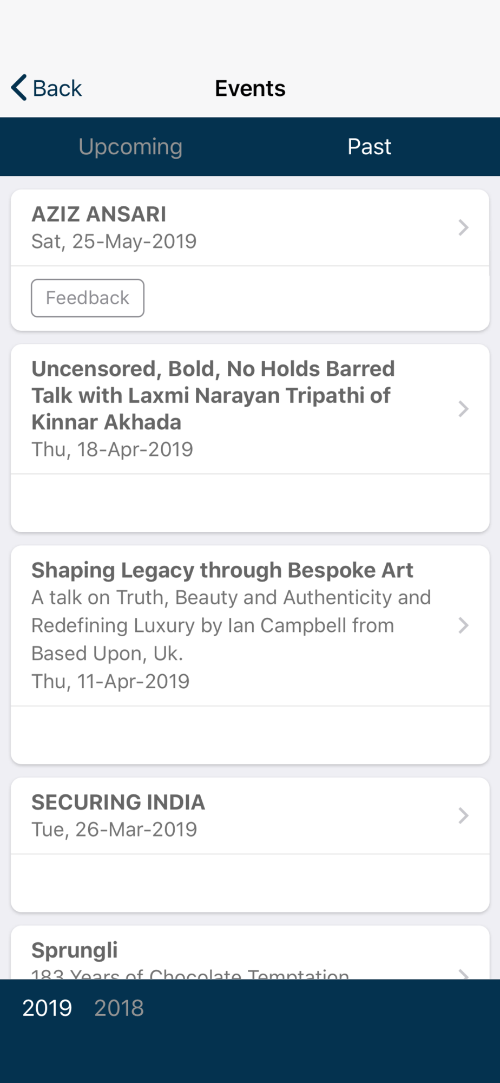The height and width of the screenshot is (1083, 500).
Task: Open the Sprungli event card
Action: tap(250, 953)
